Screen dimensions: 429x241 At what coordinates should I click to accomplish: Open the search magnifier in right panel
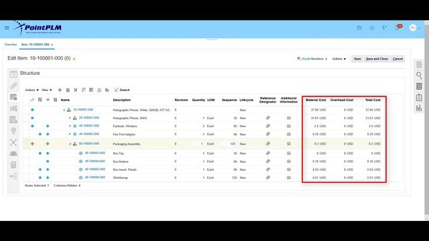419,76
